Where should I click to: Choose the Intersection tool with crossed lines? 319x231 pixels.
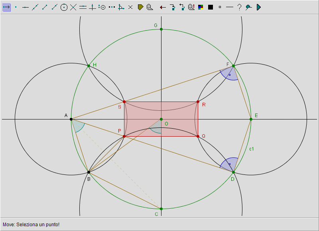73,7
